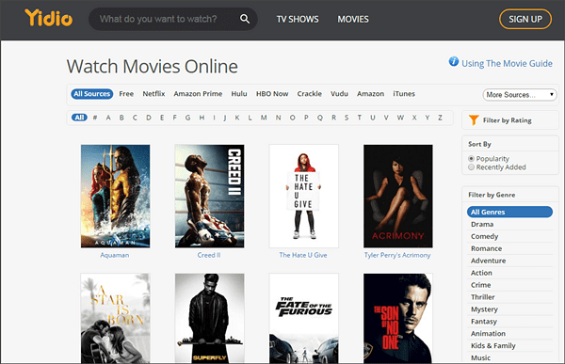Image resolution: width=565 pixels, height=364 pixels.
Task: Open The Son of No One poster
Action: pos(398,318)
